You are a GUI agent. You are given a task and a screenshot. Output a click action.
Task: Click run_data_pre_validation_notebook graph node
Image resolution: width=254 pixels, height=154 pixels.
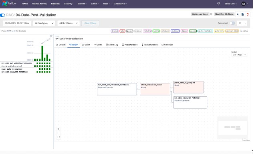117,89
